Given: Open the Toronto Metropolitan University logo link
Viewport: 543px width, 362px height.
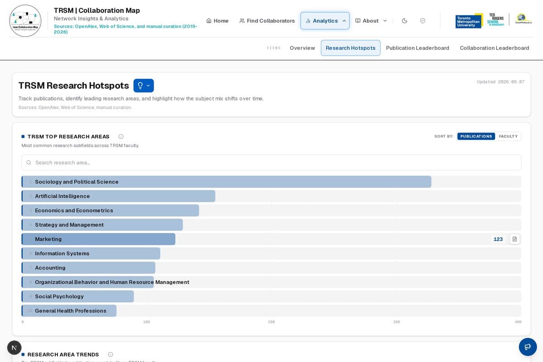Looking at the screenshot, I should pos(468,21).
